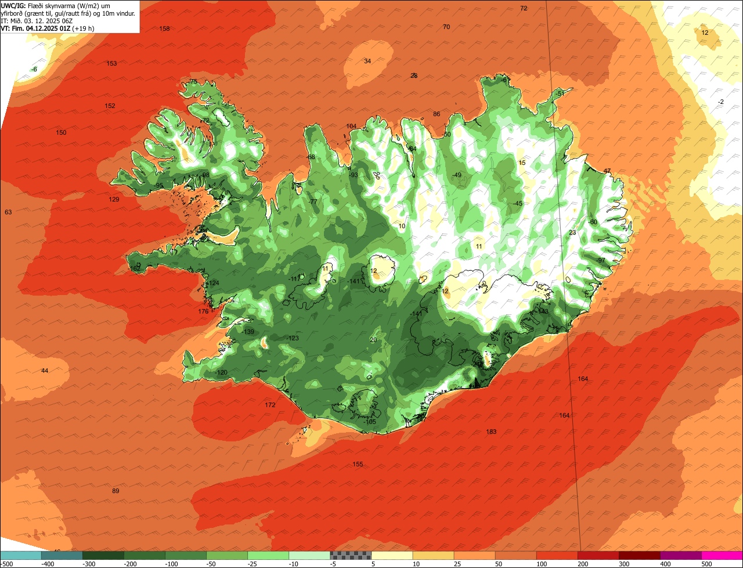Image resolution: width=743 pixels, height=568 pixels.
Task: Click the map value 34
Action: pos(367,61)
